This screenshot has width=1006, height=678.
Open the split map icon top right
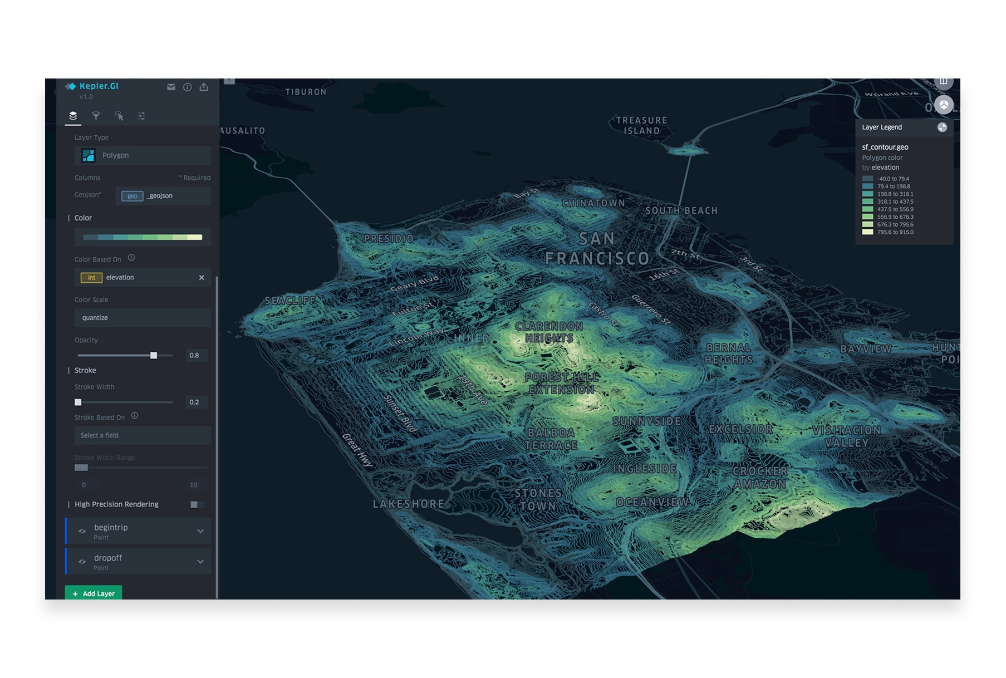pos(945,81)
